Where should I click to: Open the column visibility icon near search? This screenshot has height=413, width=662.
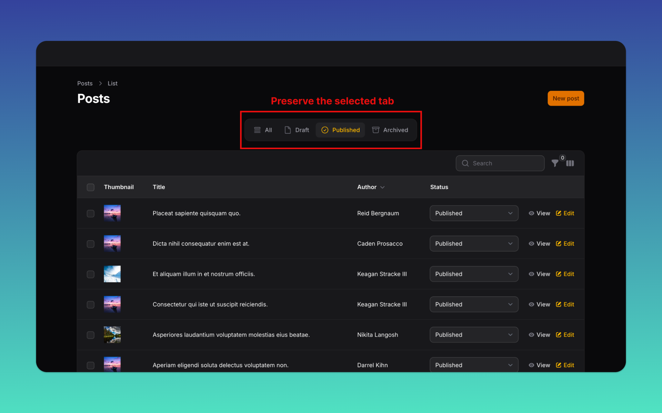pos(570,163)
